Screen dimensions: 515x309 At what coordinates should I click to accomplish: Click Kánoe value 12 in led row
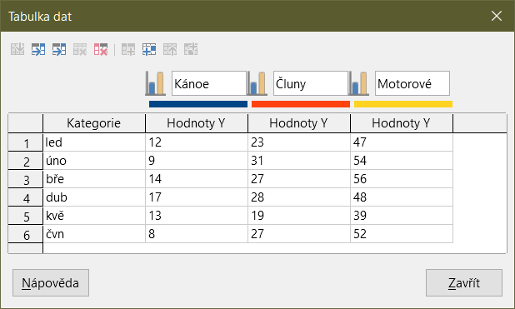point(197,142)
